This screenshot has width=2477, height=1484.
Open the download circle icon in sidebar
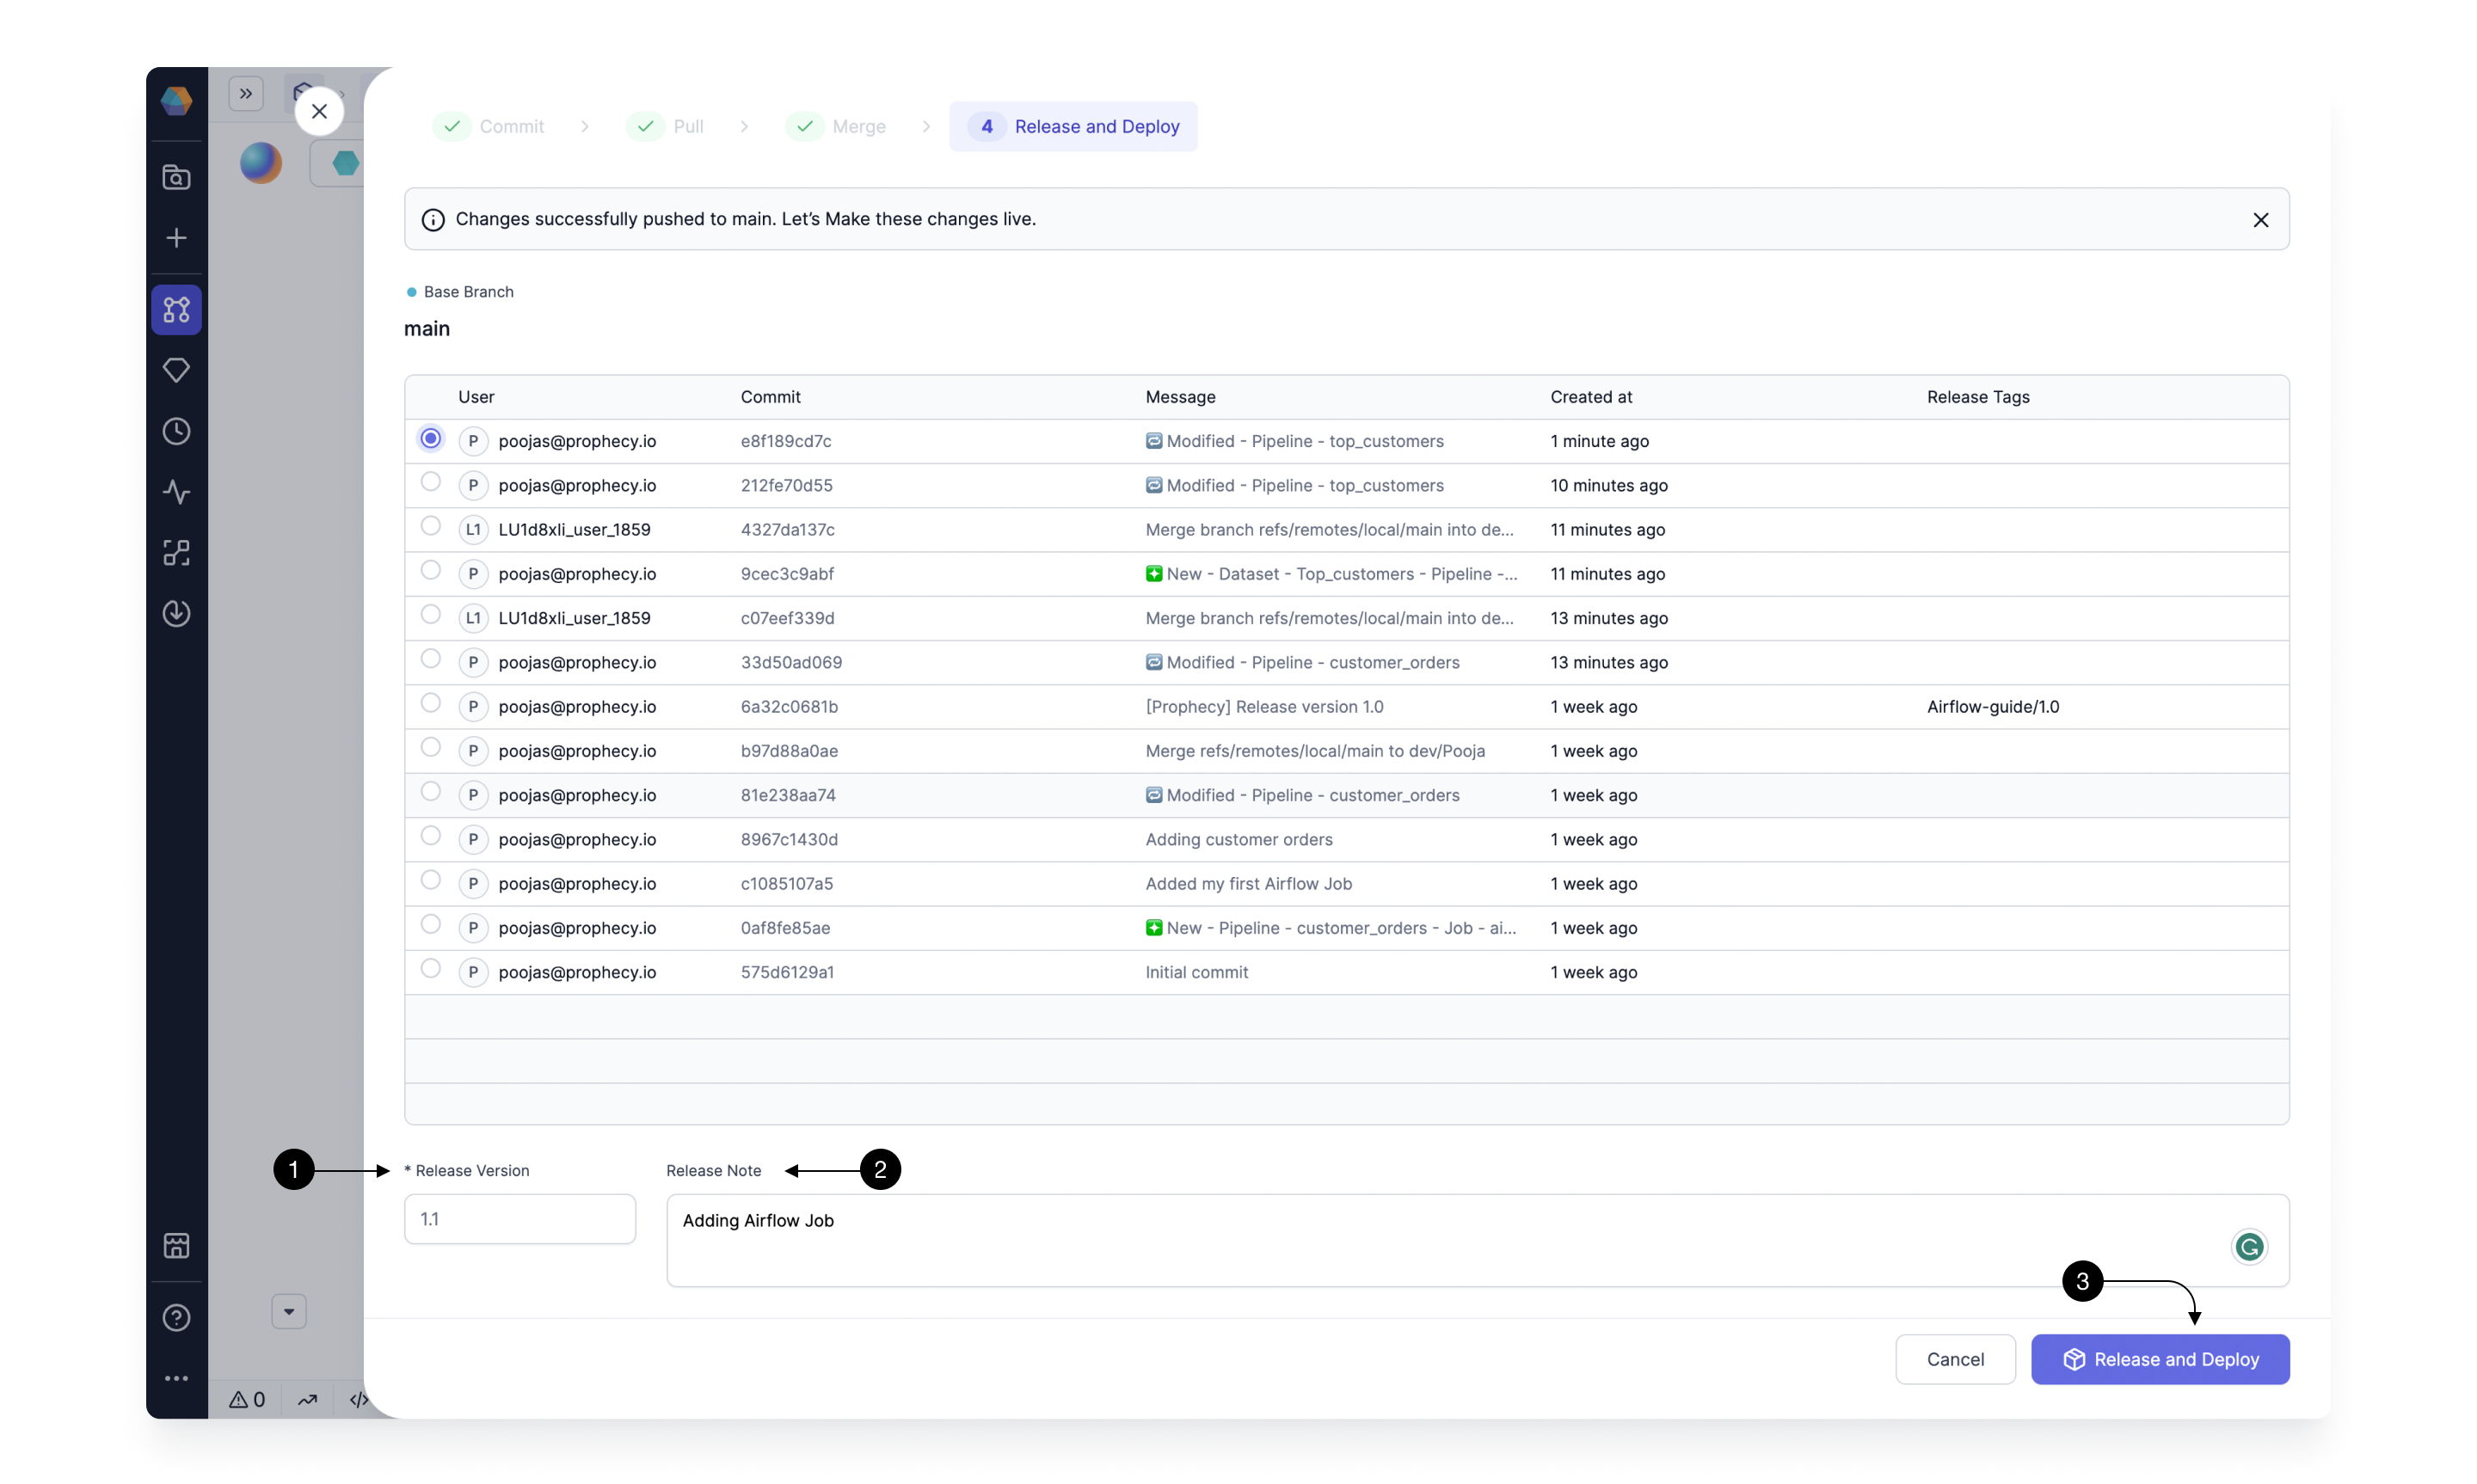pos(176,613)
